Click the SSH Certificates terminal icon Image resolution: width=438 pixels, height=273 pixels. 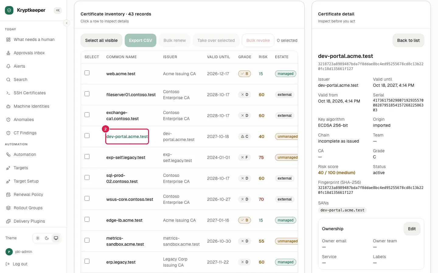8,93
